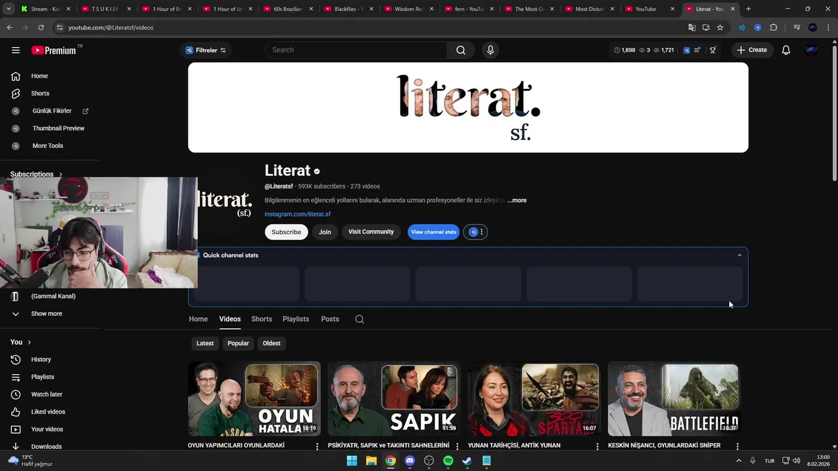The height and width of the screenshot is (471, 838).
Task: Open the Chrome three-dot menu
Action: coord(828,27)
